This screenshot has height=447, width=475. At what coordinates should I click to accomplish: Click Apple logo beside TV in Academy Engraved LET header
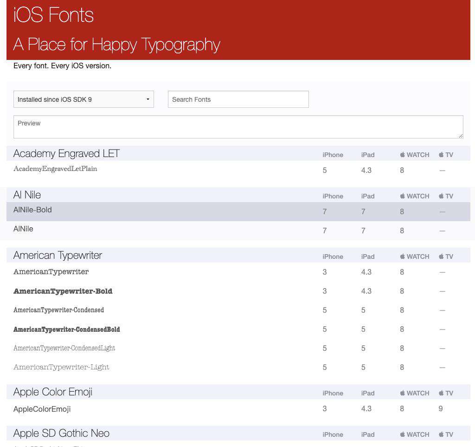(x=441, y=155)
